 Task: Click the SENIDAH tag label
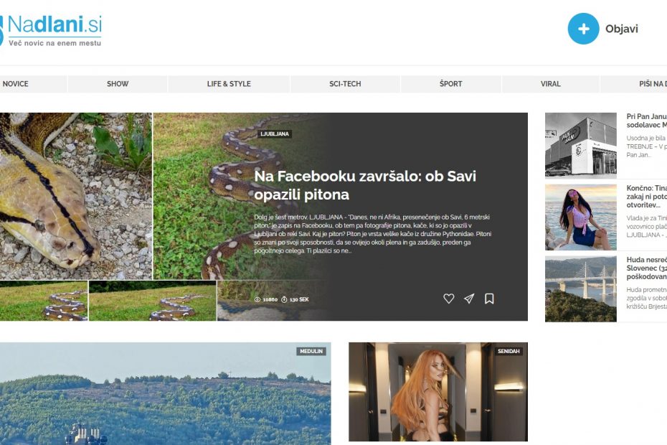coord(508,351)
